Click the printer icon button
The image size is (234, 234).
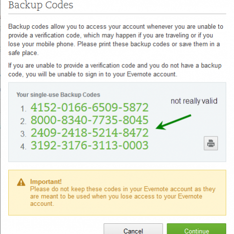click(211, 143)
